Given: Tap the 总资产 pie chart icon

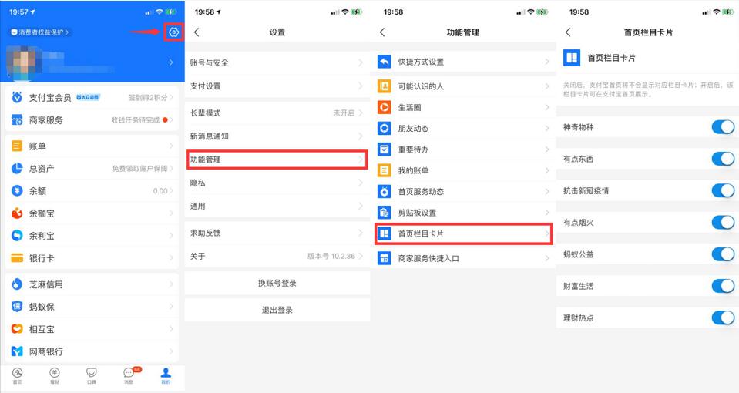Looking at the screenshot, I should pos(17,168).
